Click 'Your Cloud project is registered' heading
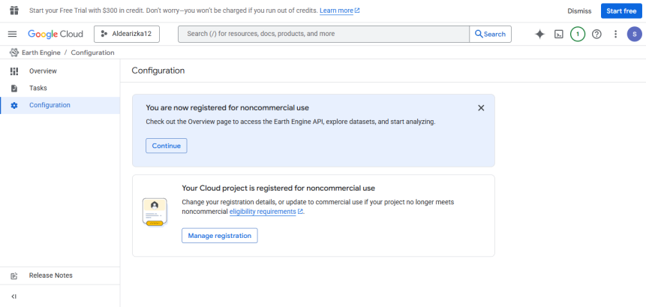Image resolution: width=646 pixels, height=307 pixels. [278, 188]
